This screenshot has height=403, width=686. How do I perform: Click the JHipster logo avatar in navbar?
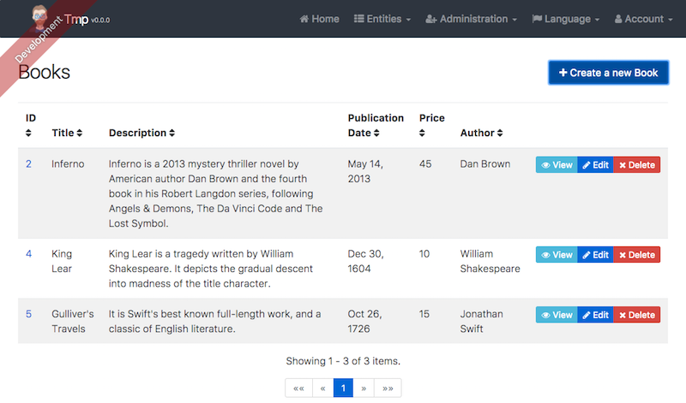pos(40,17)
